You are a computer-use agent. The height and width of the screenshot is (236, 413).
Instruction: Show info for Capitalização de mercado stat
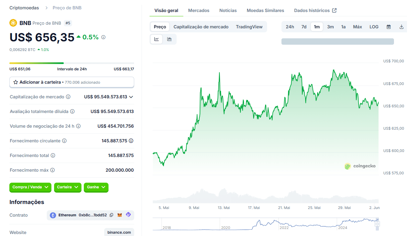coord(68,97)
